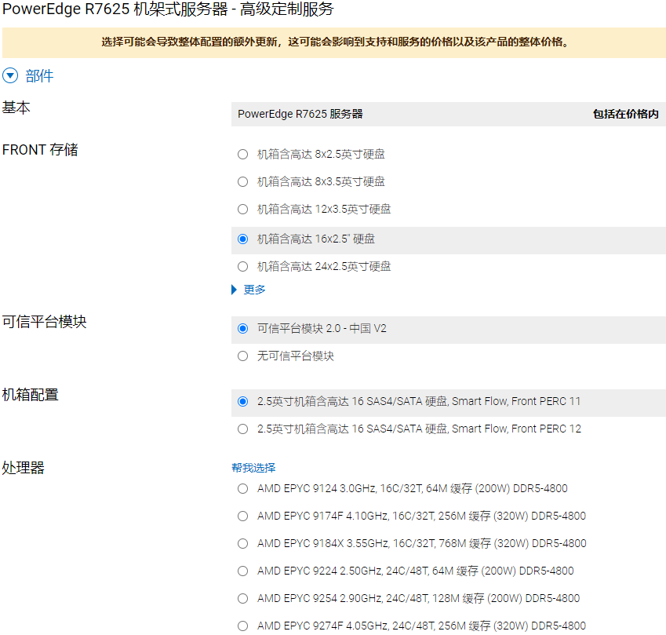Viewport: 666px width, 635px height.
Task: Choose 机箱含高达 12x3.5英寸硬盘 radio
Action: (x=242, y=209)
